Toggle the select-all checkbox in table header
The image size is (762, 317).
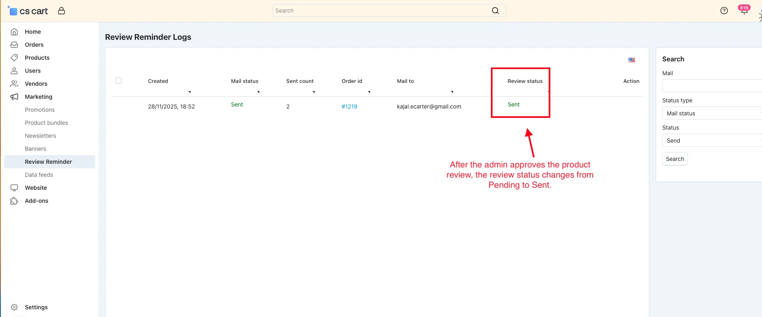coord(118,80)
